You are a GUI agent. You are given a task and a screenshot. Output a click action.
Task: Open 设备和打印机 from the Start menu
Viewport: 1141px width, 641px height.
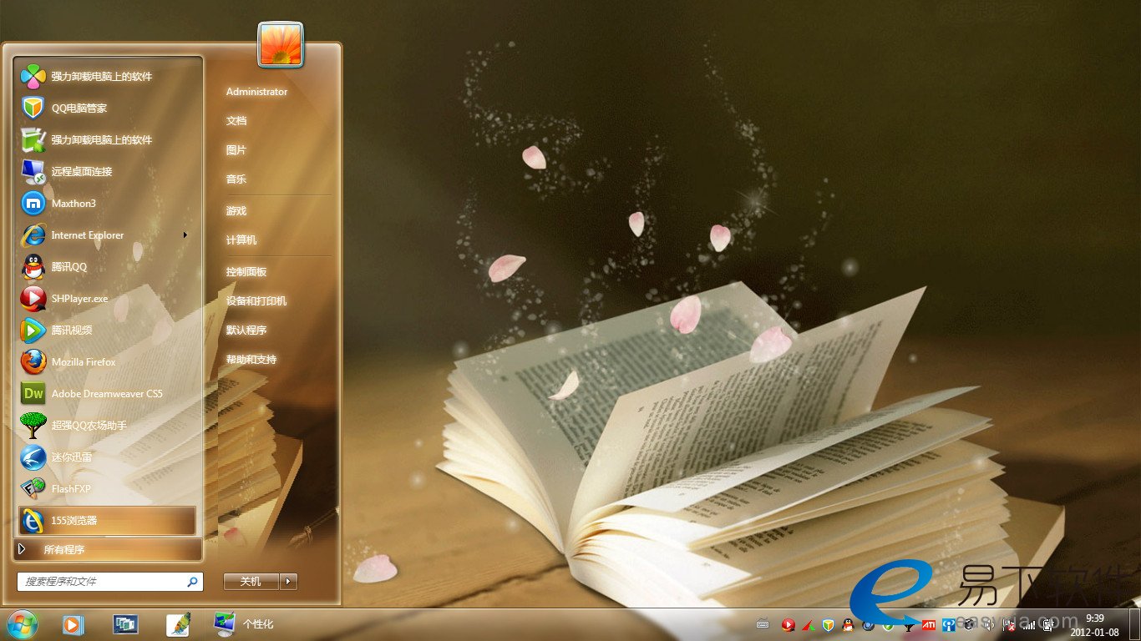(x=256, y=301)
